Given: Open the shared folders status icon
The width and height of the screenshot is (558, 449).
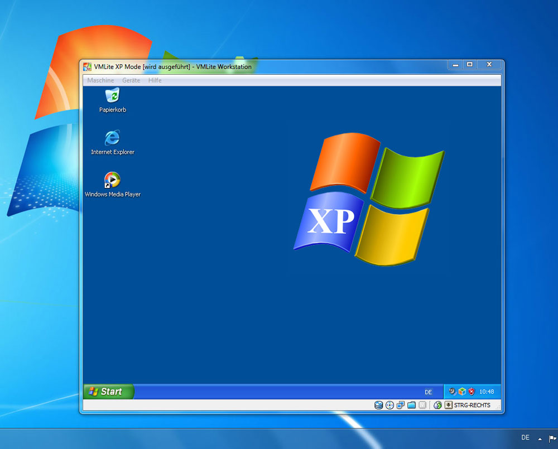Looking at the screenshot, I should pyautogui.click(x=412, y=405).
